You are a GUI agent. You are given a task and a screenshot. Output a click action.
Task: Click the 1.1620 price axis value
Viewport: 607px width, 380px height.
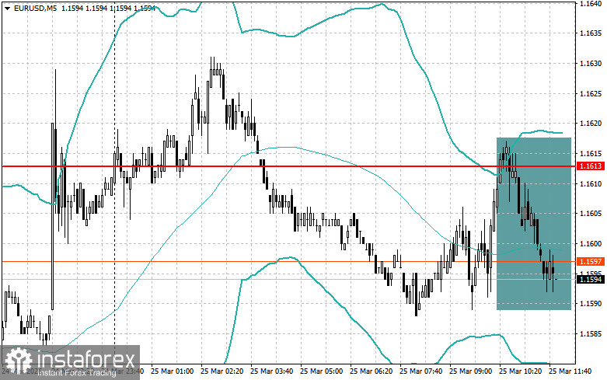coord(591,124)
